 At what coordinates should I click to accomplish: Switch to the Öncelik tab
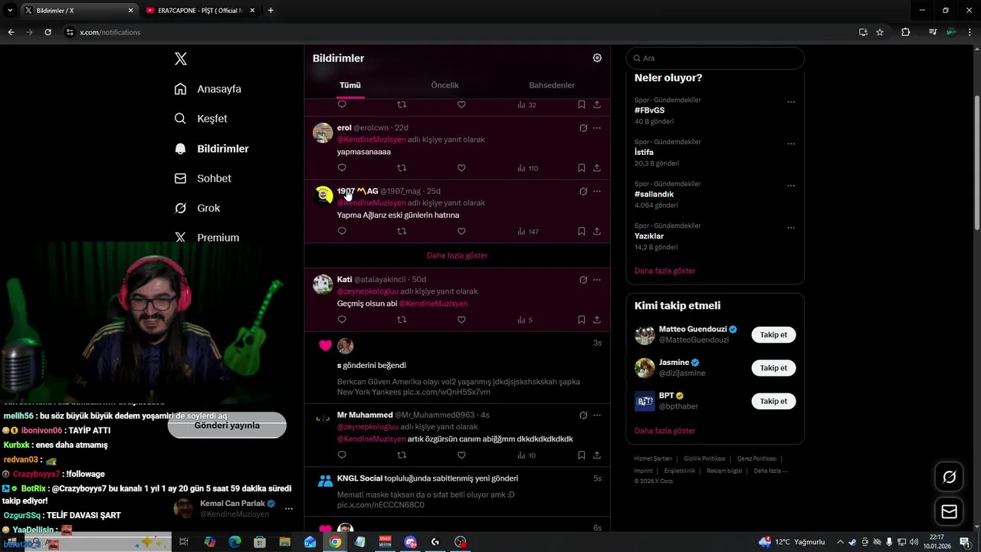[445, 85]
